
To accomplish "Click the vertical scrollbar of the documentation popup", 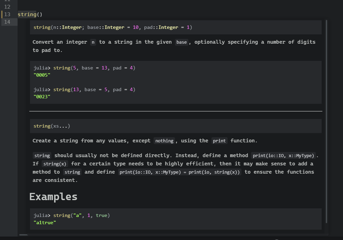I will click(x=326, y=121).
